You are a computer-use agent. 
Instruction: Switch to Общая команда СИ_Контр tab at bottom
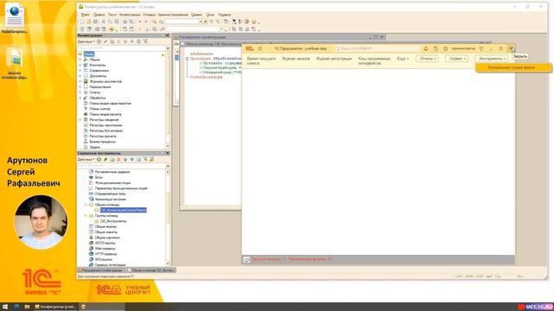coord(151,270)
